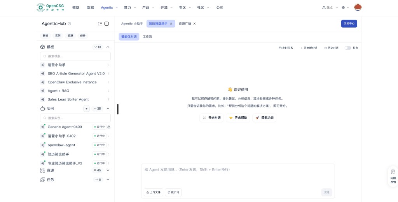Collapse the 模板 section chevron
The width and height of the screenshot is (398, 202).
108,47
